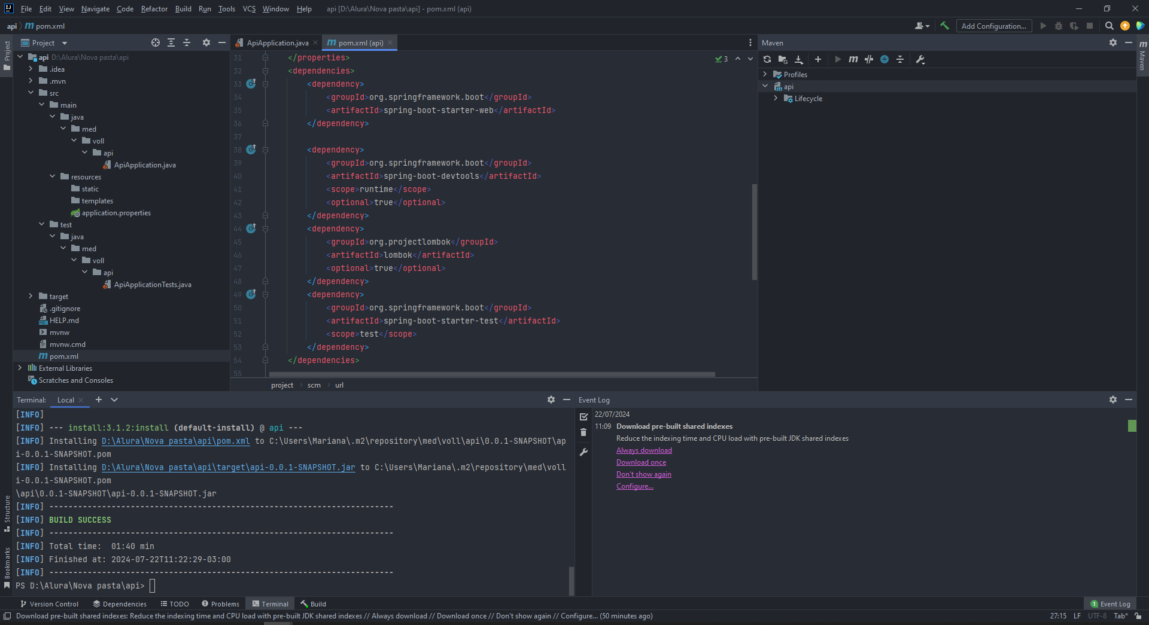
Task: Close the ApiApplication.java tab
Action: pyautogui.click(x=315, y=42)
